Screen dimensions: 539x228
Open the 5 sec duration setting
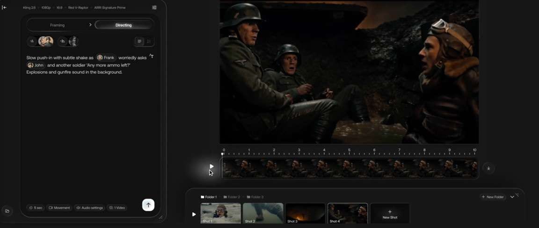click(36, 208)
